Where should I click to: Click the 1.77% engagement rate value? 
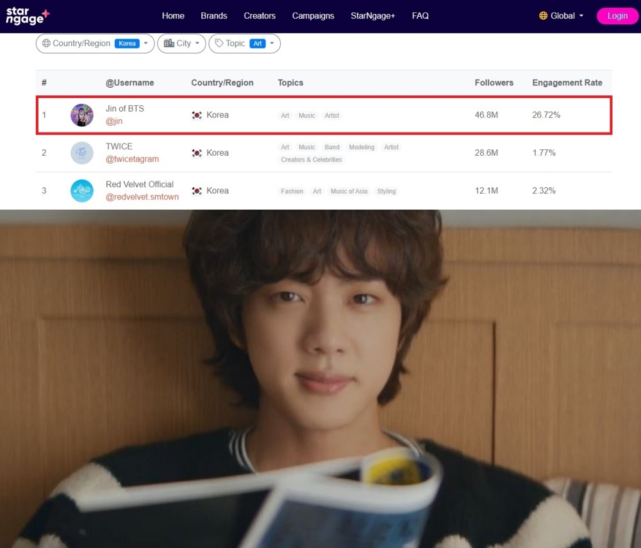(544, 153)
